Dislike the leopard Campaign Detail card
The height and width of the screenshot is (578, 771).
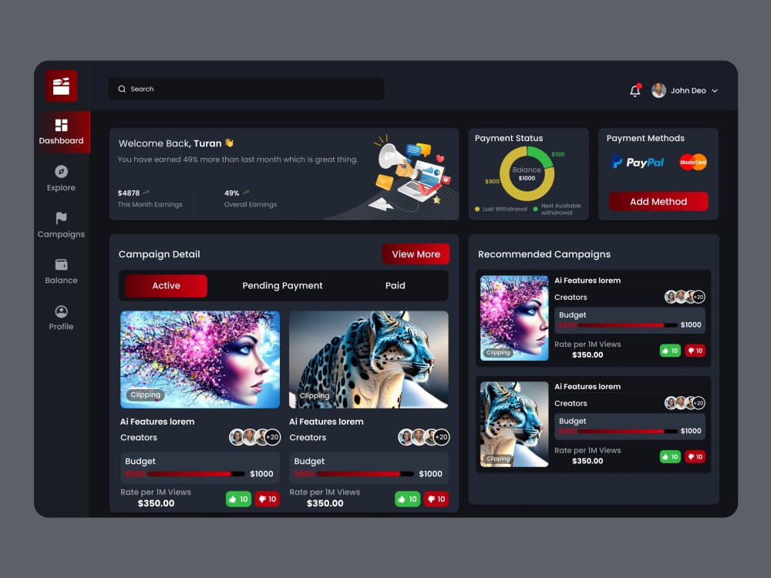(x=436, y=499)
